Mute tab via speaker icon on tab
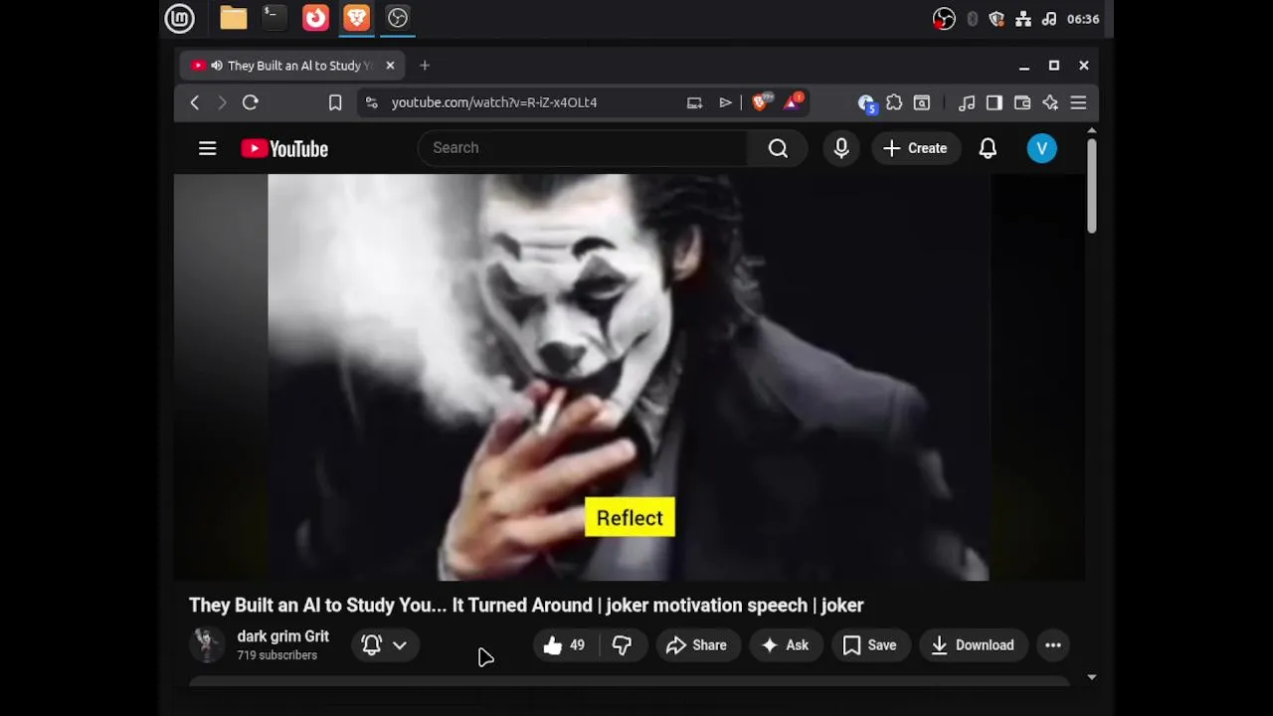The height and width of the screenshot is (716, 1273). coord(217,66)
